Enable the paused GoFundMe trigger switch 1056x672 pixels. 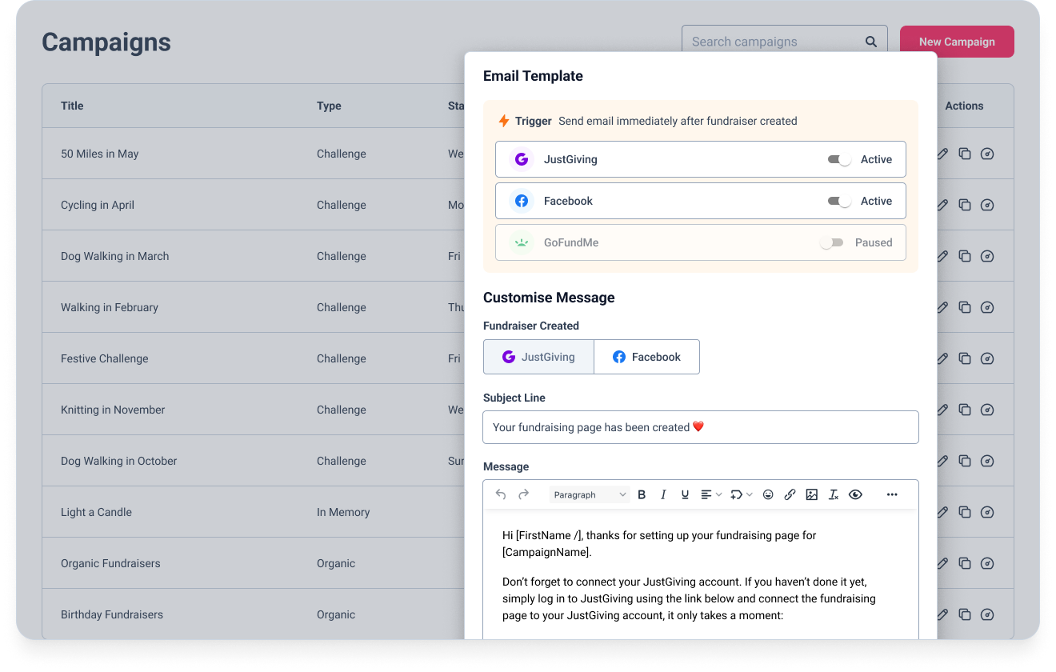pyautogui.click(x=832, y=242)
